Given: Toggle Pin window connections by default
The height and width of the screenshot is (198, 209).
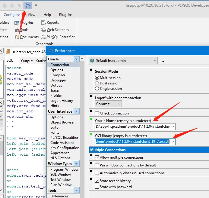Looking at the screenshot, I should [x=97, y=165].
